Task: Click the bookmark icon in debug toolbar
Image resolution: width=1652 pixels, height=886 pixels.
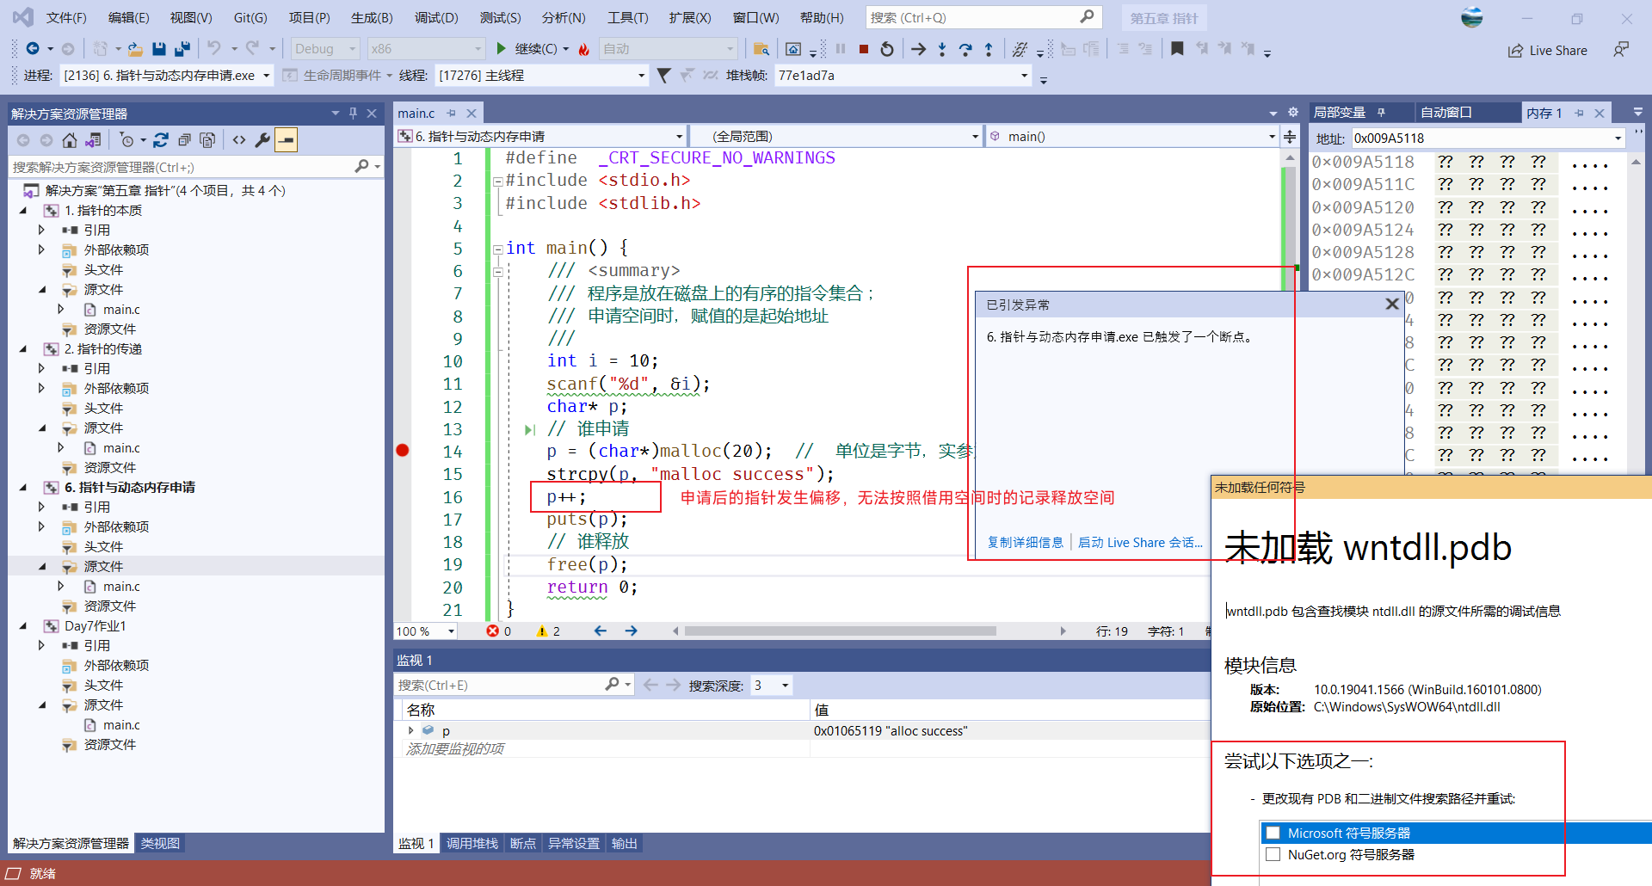Action: (1177, 49)
